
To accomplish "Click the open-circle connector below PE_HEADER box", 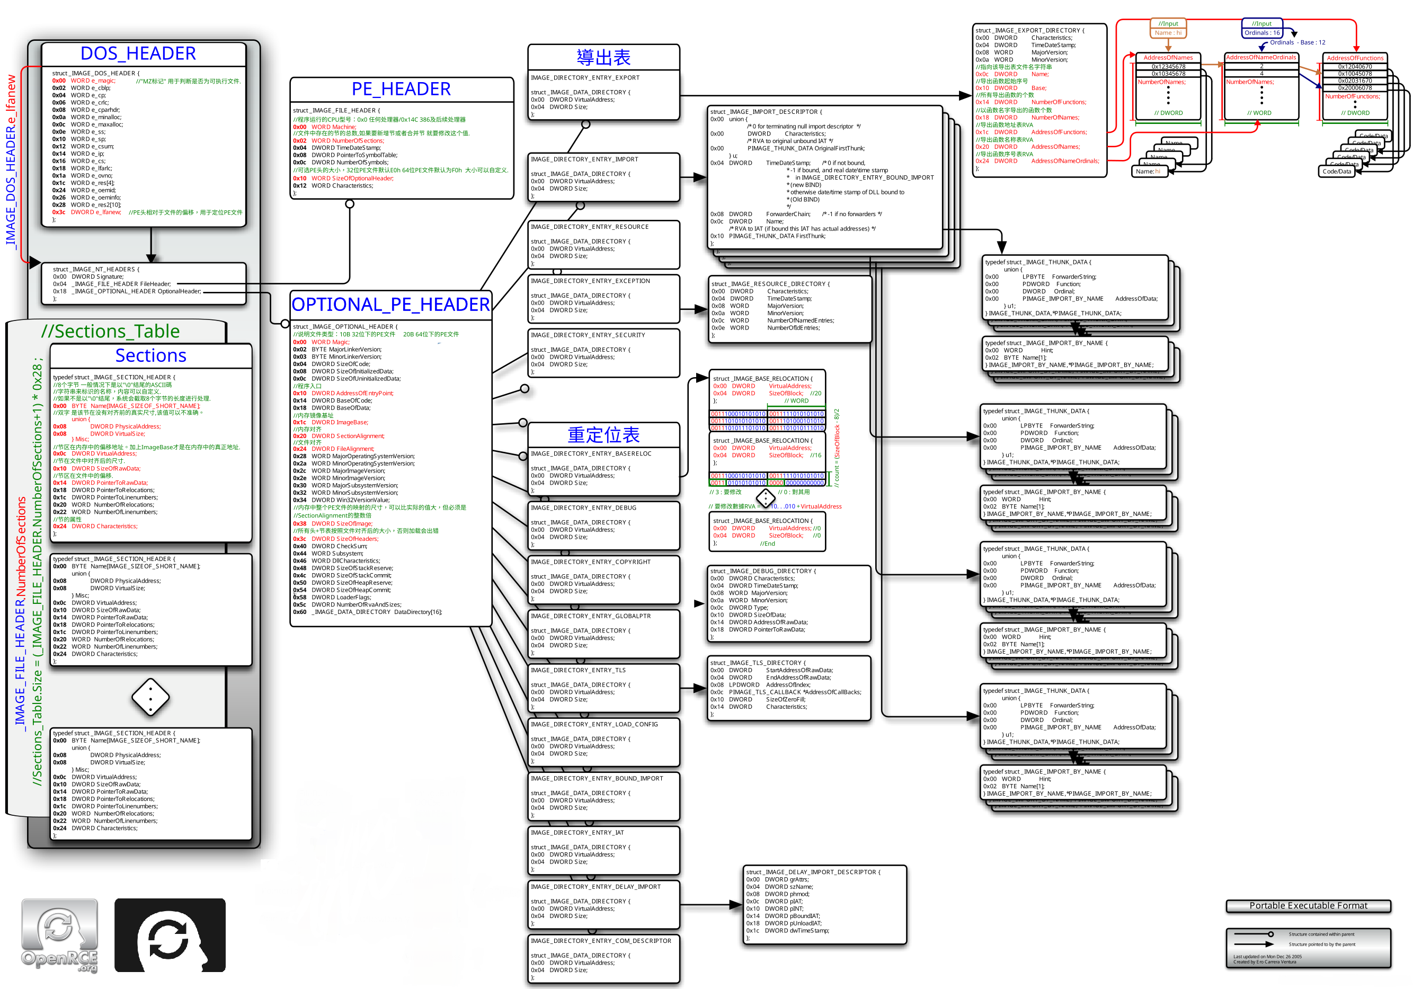I will click(x=350, y=204).
